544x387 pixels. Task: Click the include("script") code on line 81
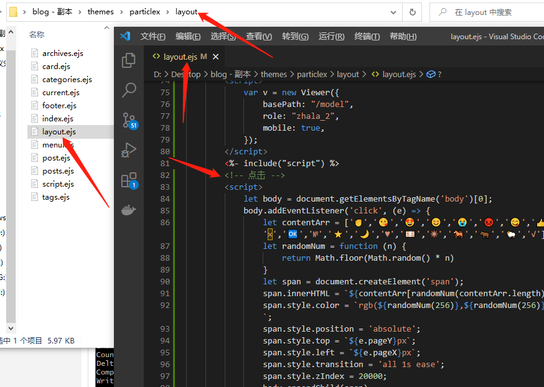282,164
